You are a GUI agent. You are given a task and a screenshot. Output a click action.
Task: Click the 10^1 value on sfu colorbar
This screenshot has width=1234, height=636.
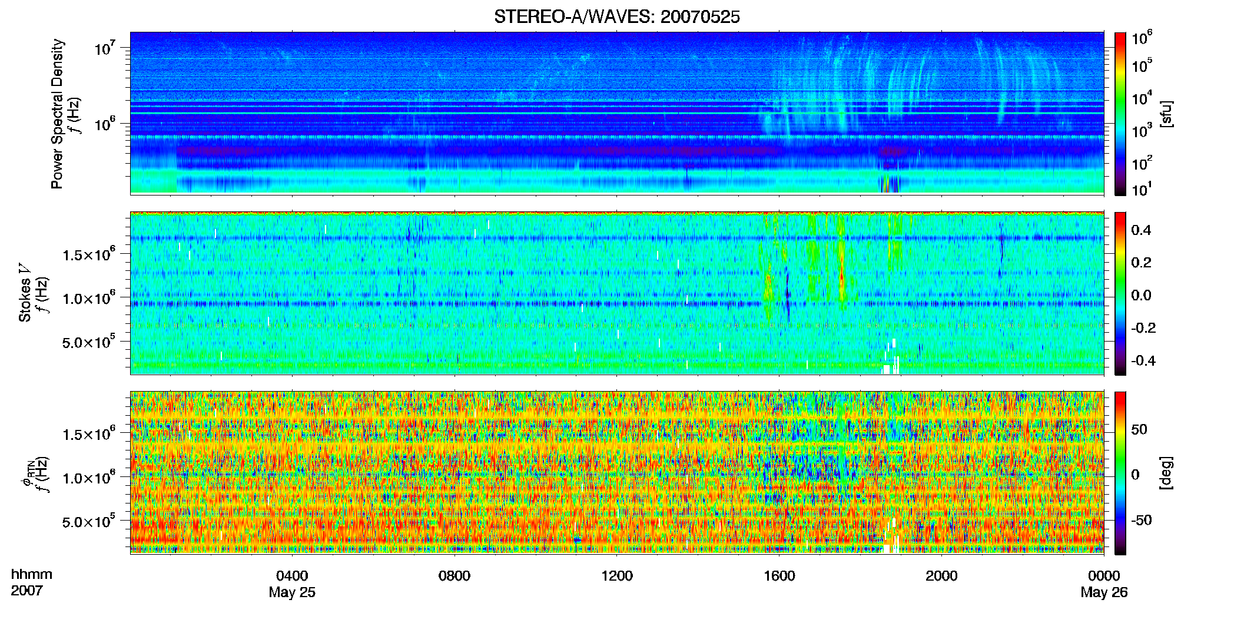click(1142, 190)
